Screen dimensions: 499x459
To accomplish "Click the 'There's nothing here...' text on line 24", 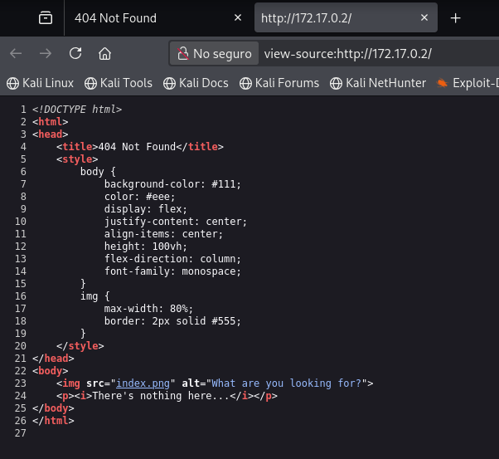I will click(159, 396).
